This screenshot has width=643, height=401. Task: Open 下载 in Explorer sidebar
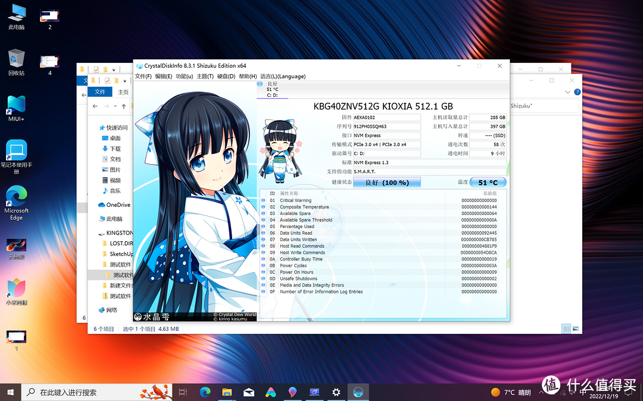(111, 149)
